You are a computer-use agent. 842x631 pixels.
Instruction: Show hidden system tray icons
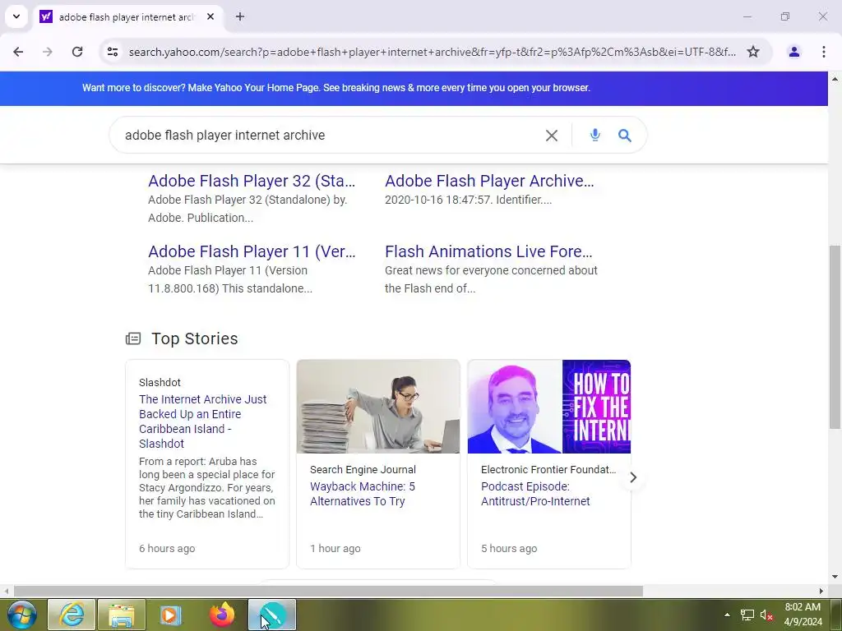click(727, 615)
